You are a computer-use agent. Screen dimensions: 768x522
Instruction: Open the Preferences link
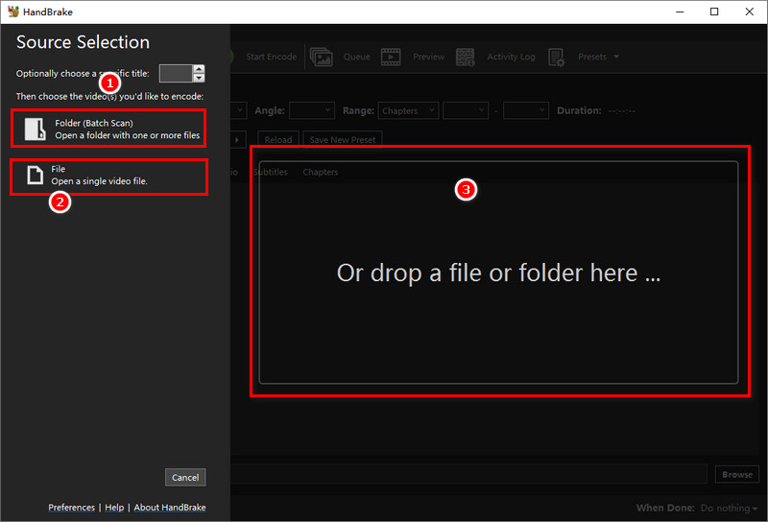[x=71, y=508]
